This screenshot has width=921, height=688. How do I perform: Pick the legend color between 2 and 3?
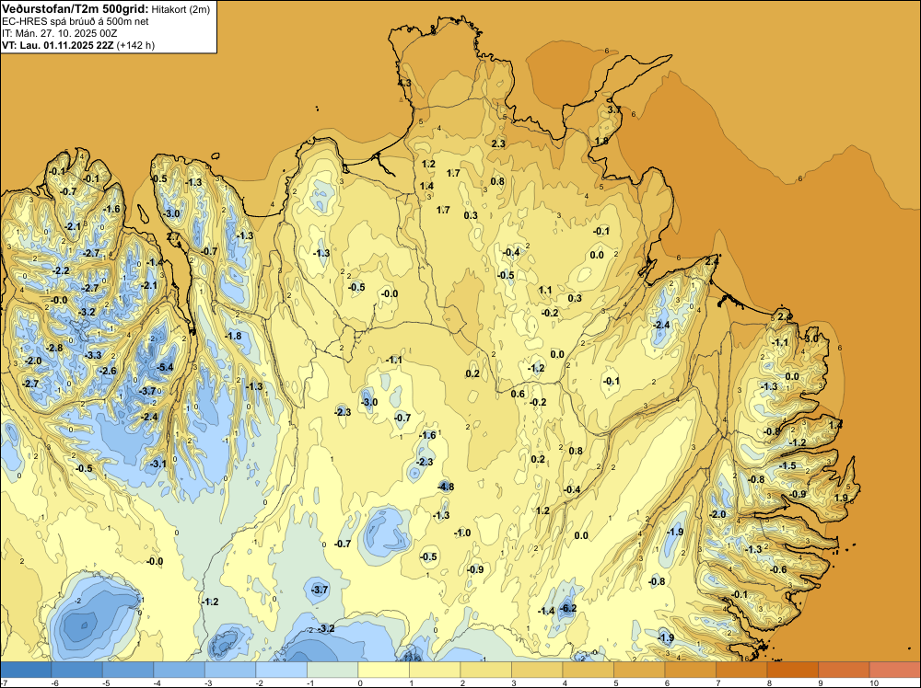click(x=485, y=670)
